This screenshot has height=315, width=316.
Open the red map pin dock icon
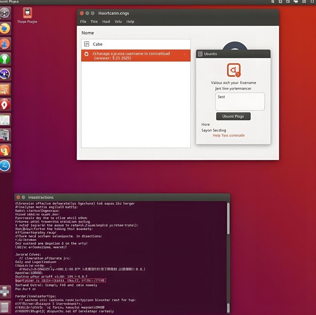[x=5, y=105]
